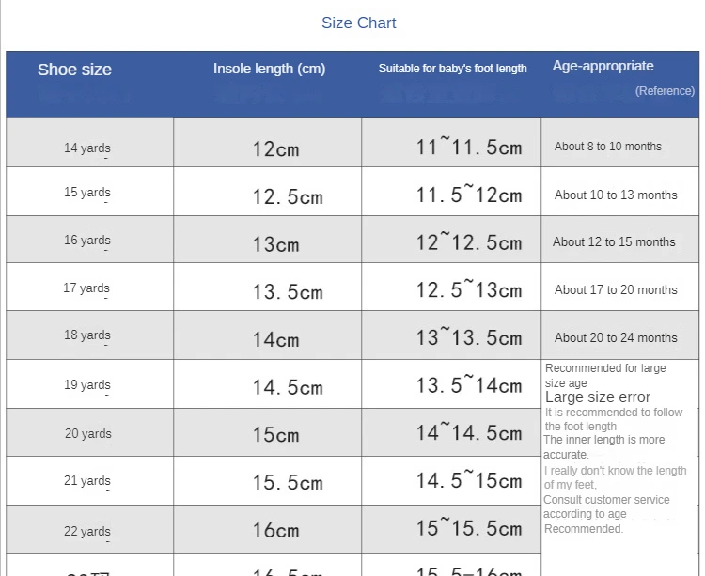
Task: Click the 16 yards row label
Action: [87, 241]
